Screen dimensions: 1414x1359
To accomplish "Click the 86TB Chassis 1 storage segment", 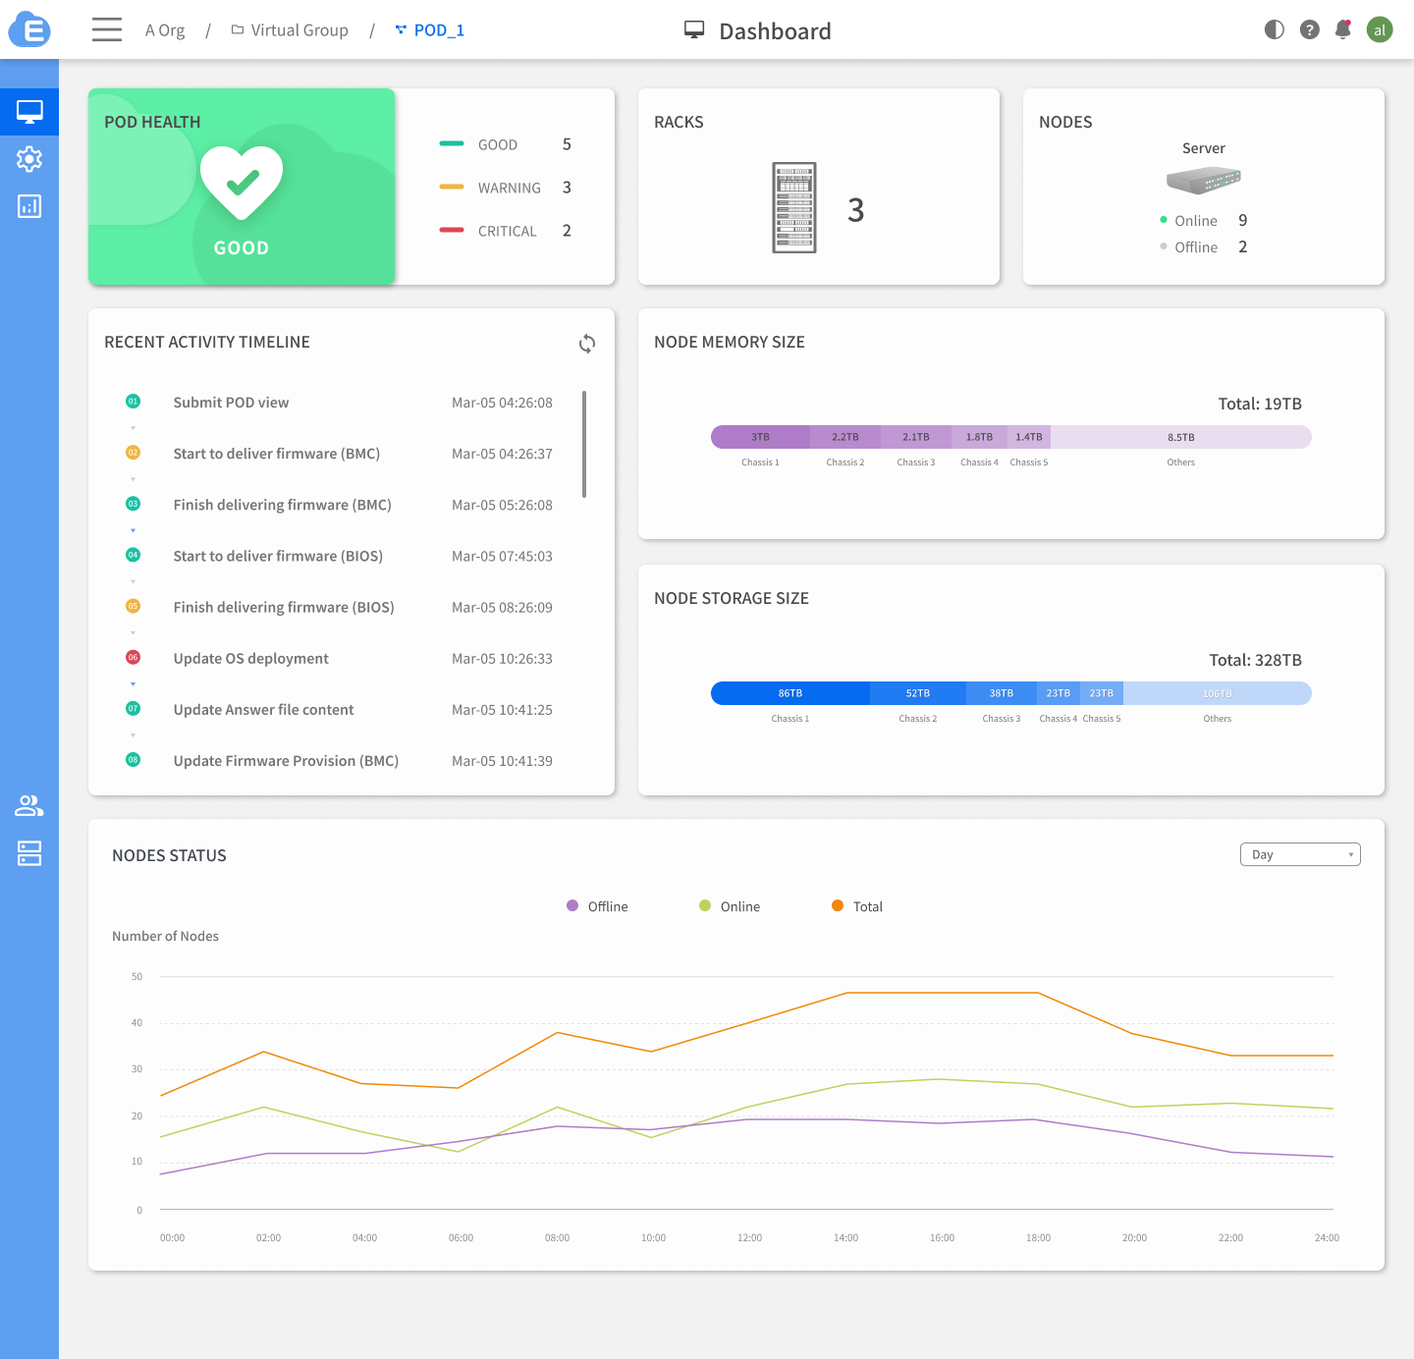I will (790, 693).
